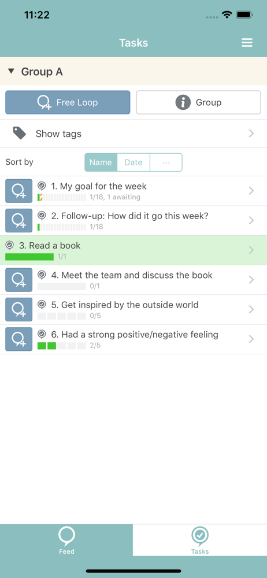Open chevron for Read a book task
The width and height of the screenshot is (267, 578).
[x=251, y=250]
